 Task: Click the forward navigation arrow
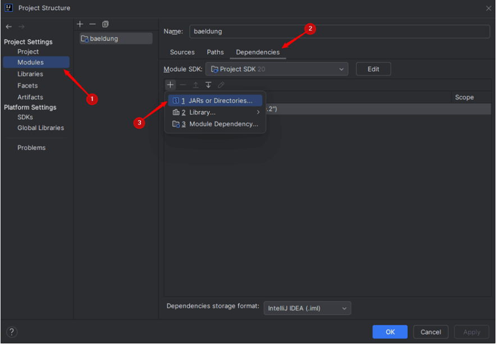tap(21, 27)
